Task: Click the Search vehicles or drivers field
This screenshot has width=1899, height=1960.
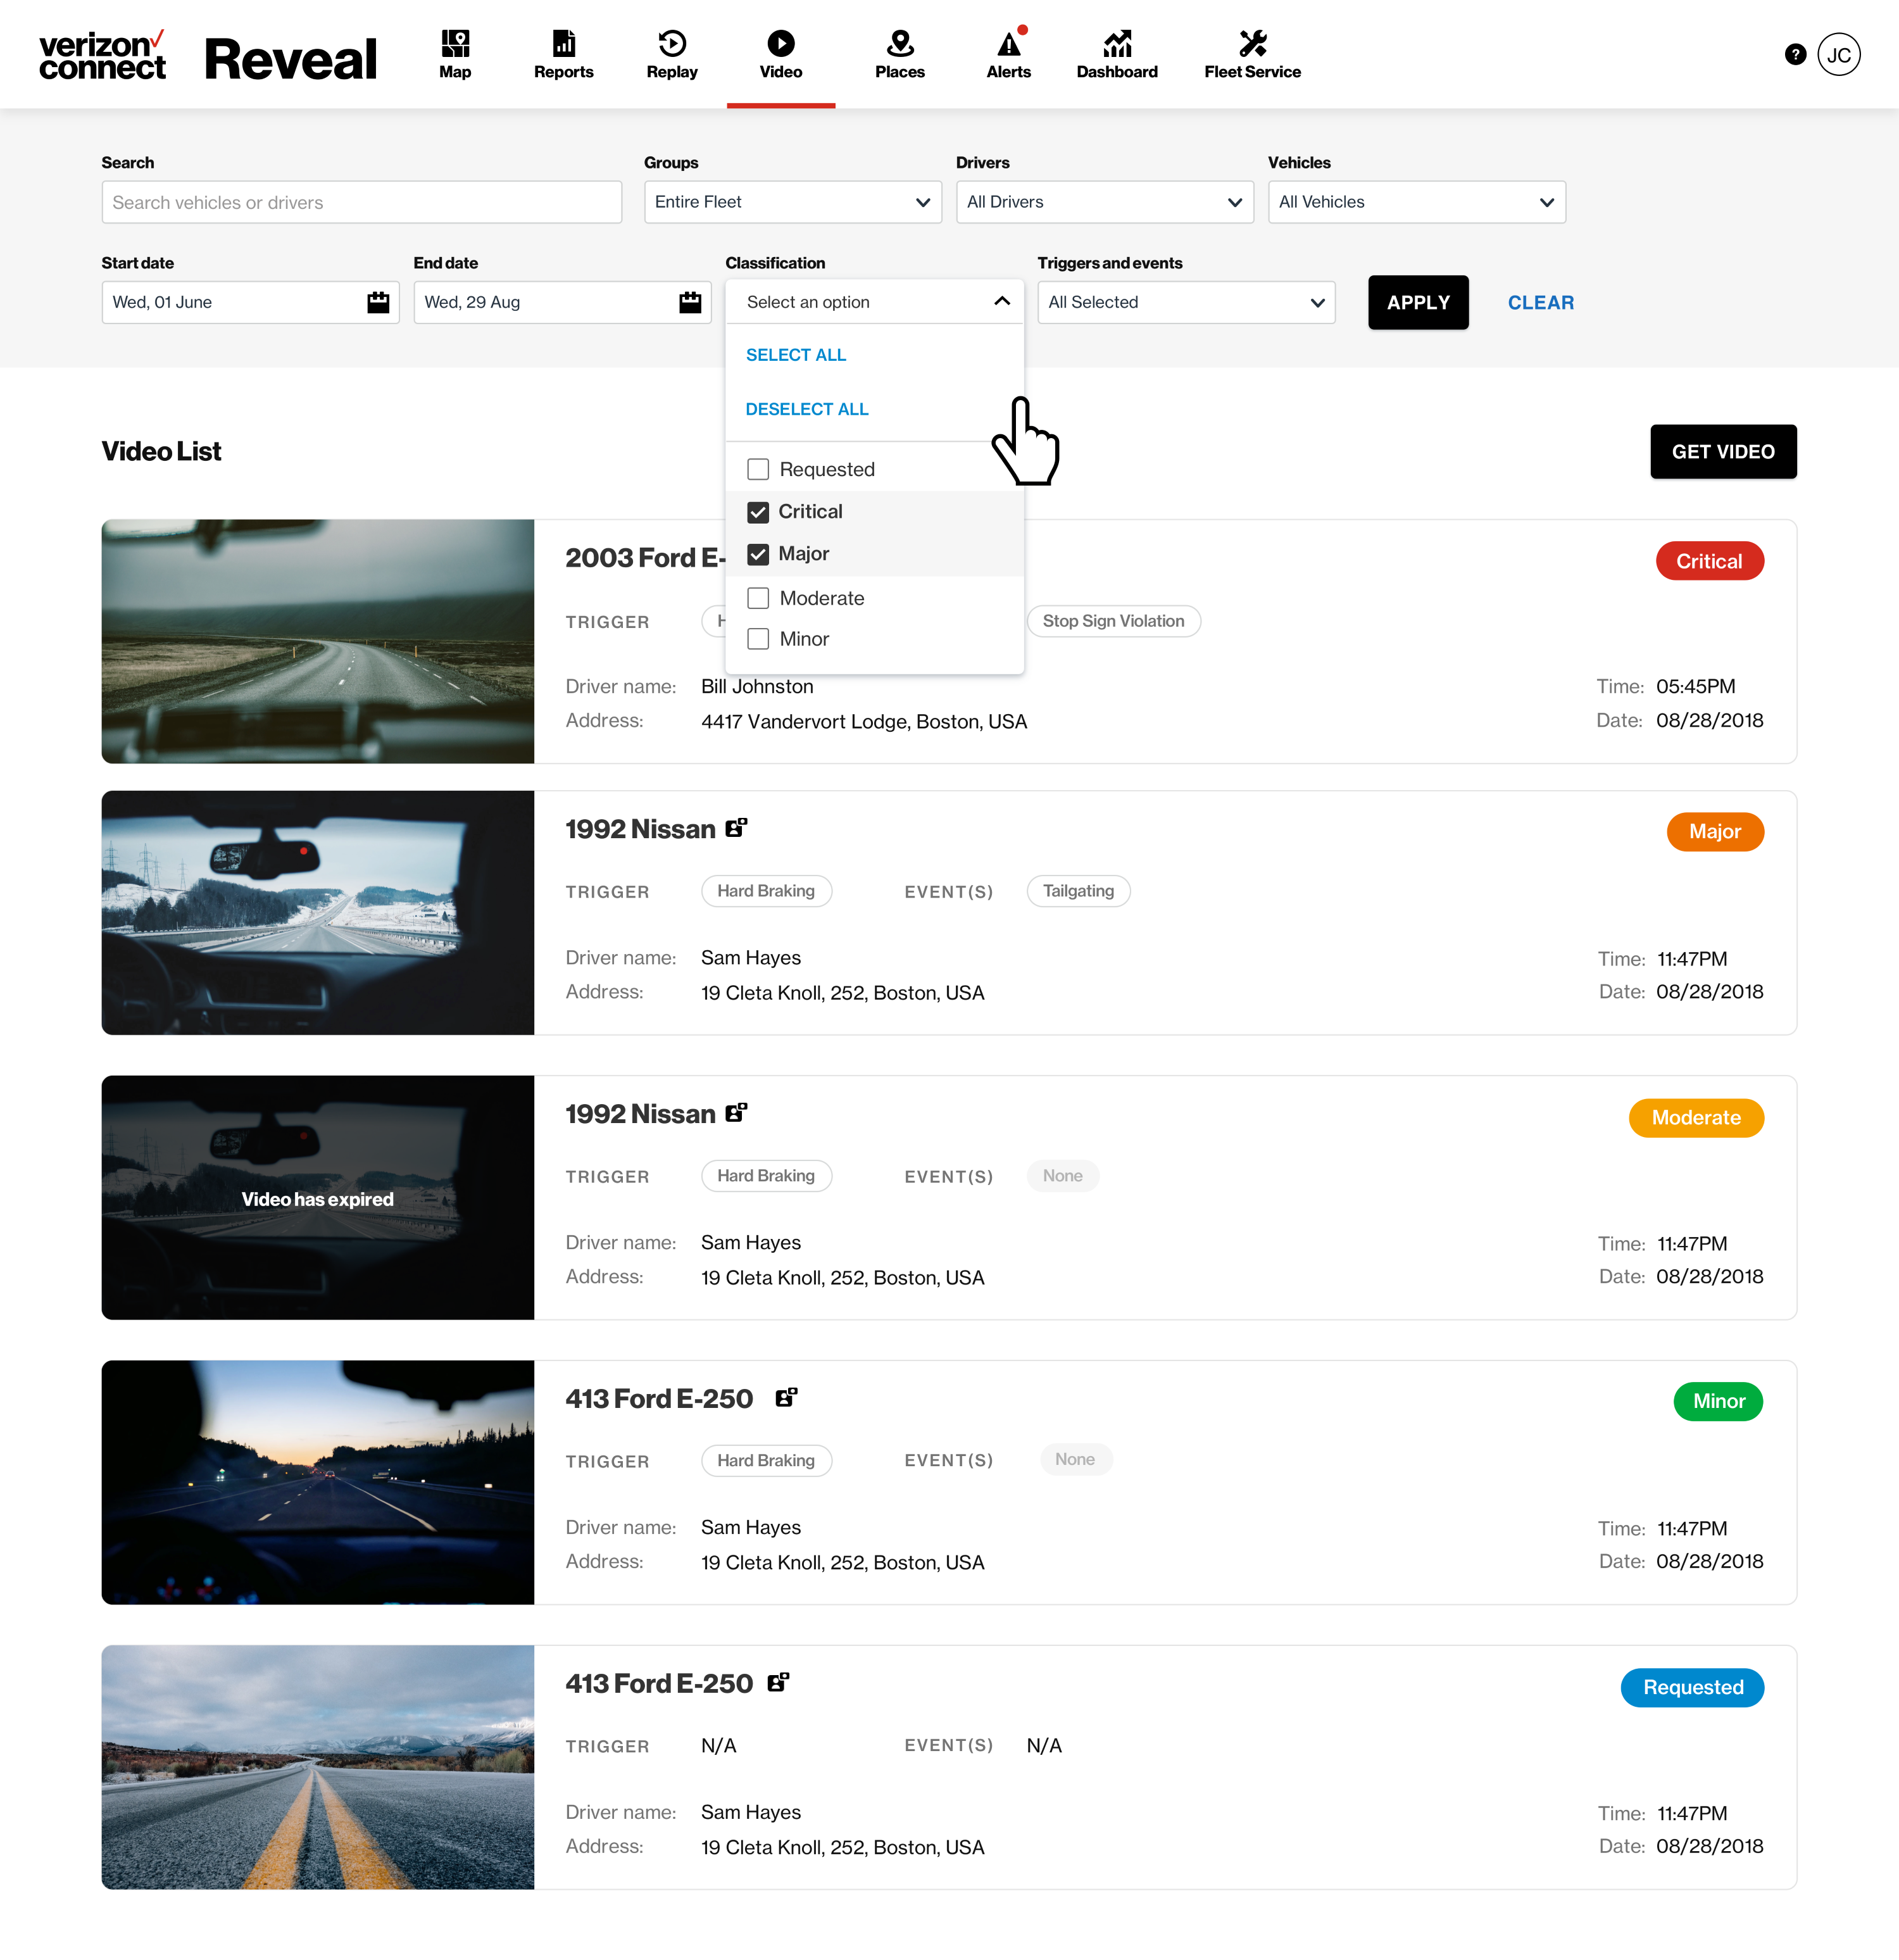Action: coord(361,202)
